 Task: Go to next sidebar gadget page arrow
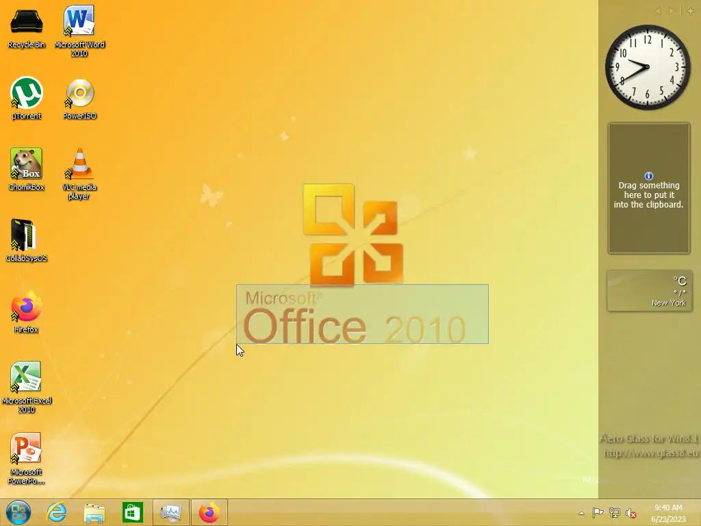[x=672, y=11]
